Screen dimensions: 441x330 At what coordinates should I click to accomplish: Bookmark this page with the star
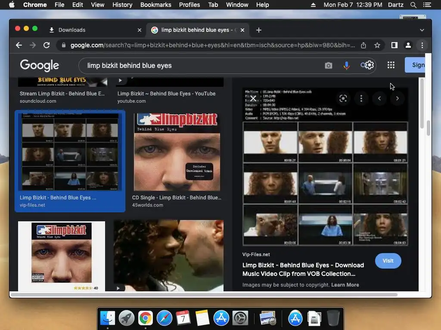click(x=377, y=45)
